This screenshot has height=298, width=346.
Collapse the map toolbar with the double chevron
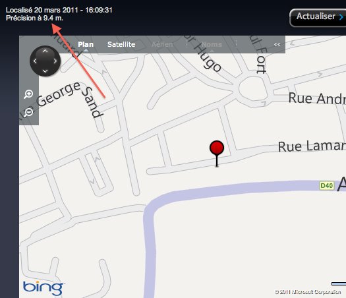tap(277, 45)
